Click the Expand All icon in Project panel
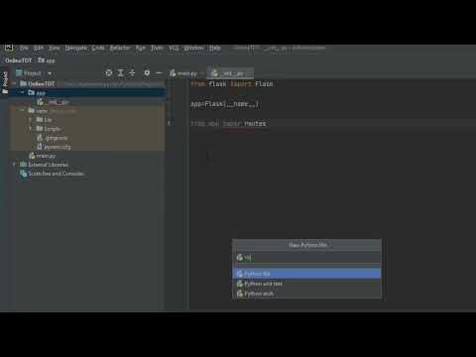The image size is (476, 357). point(121,73)
